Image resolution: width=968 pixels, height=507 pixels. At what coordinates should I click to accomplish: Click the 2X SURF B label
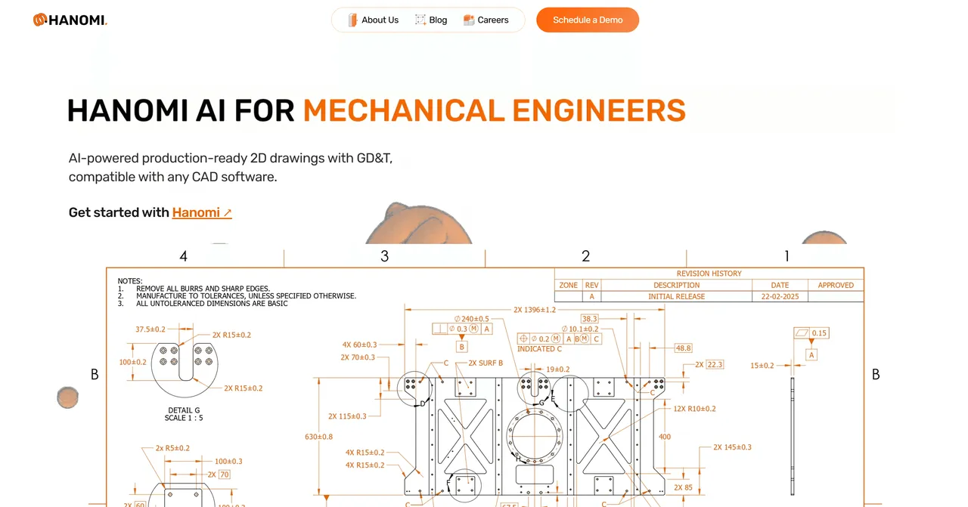point(486,363)
